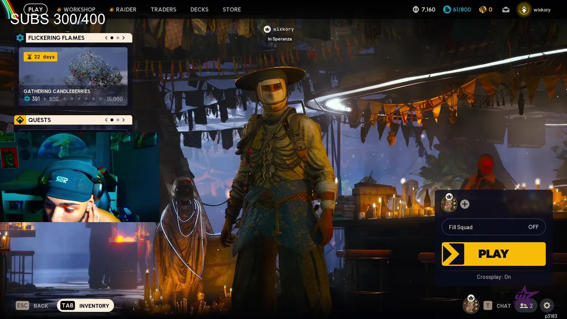Viewport: 567px width, 319px height.
Task: Open the Raider tab
Action: coord(126,9)
